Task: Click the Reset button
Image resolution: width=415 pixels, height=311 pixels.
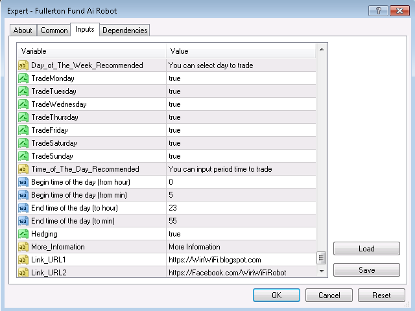Action: coord(381,295)
